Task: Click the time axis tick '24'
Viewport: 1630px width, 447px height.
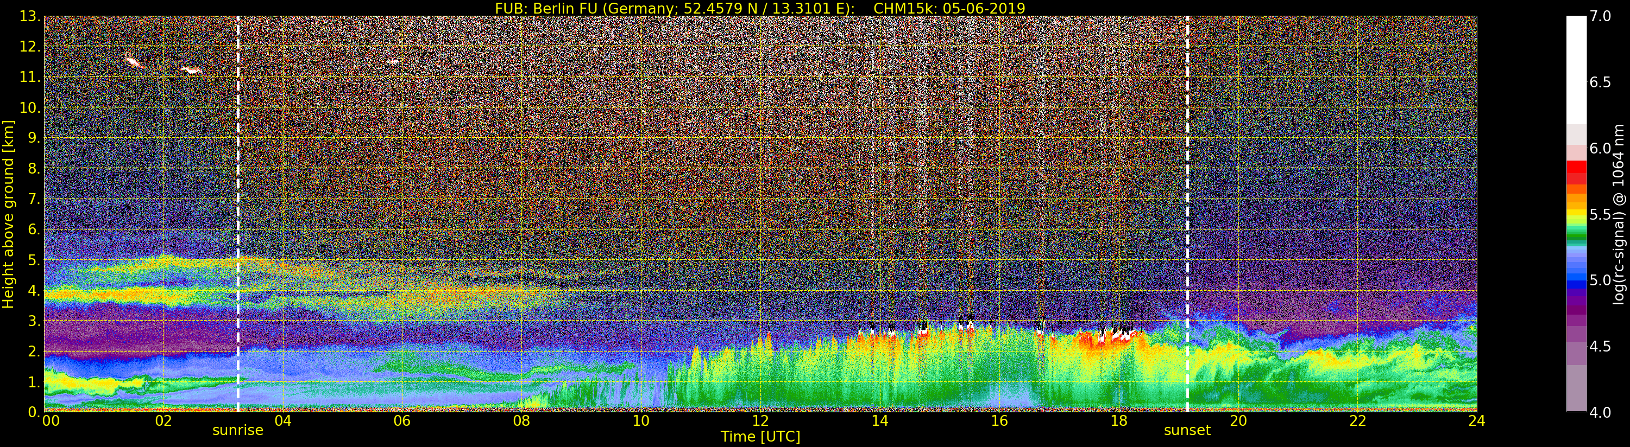Action: (1476, 421)
